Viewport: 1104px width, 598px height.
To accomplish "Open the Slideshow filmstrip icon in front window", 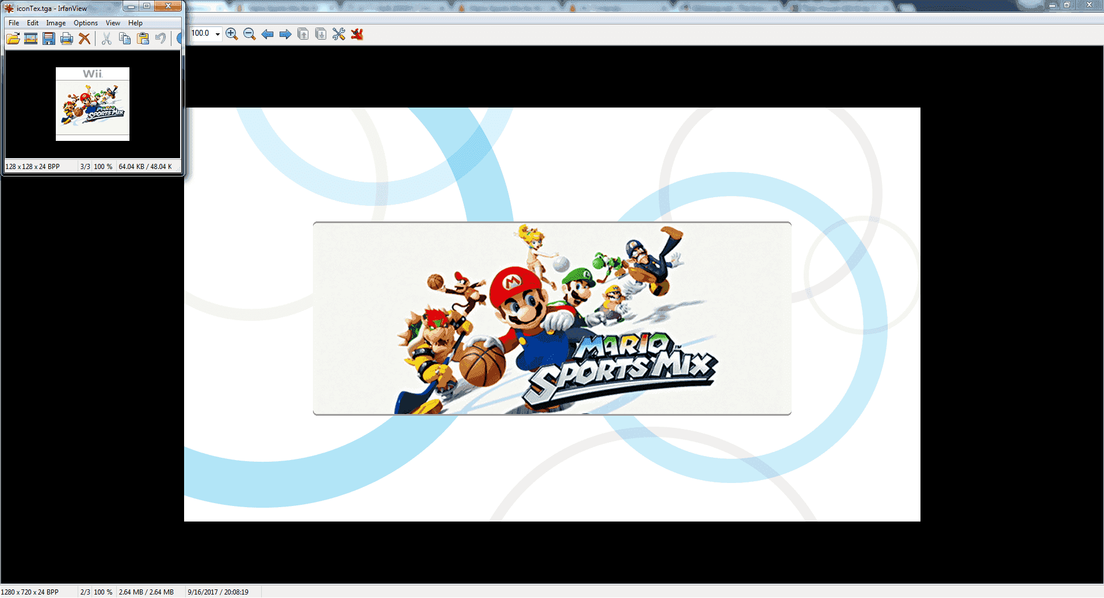I will 31,39.
